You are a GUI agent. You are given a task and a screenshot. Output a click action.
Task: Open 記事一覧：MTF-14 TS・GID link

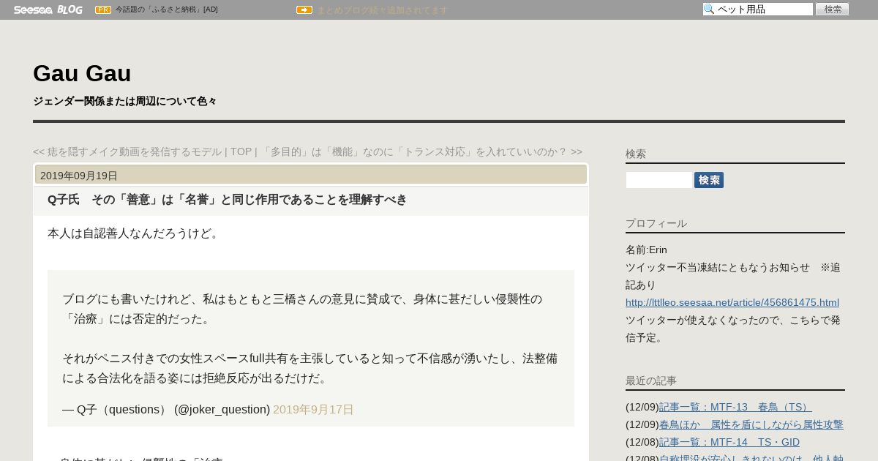[729, 442]
